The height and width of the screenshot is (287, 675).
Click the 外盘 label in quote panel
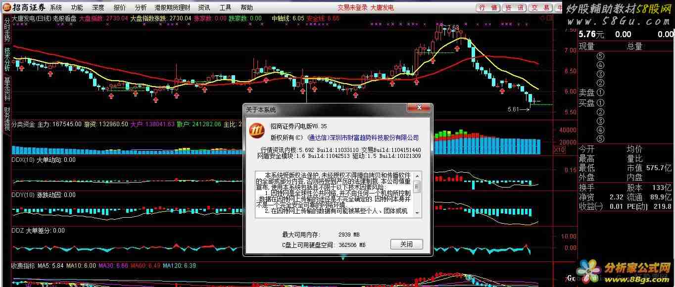pos(586,177)
